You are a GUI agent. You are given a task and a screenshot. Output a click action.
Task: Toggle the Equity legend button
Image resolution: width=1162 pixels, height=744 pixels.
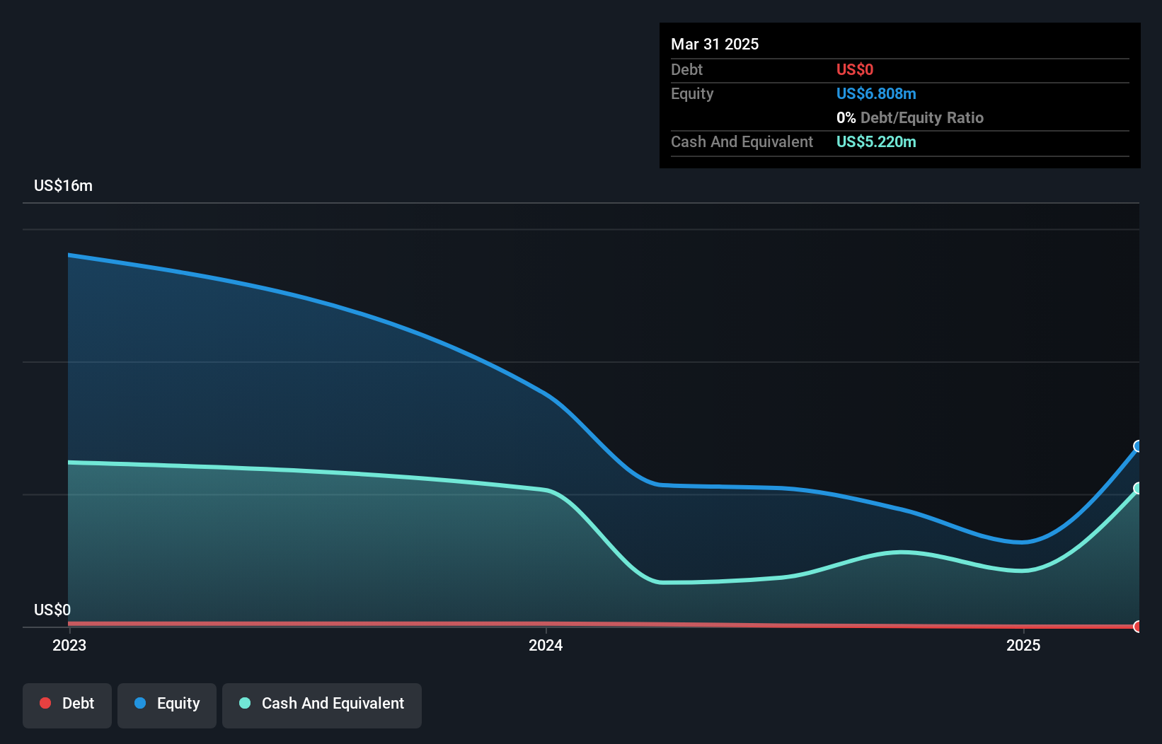(x=167, y=705)
